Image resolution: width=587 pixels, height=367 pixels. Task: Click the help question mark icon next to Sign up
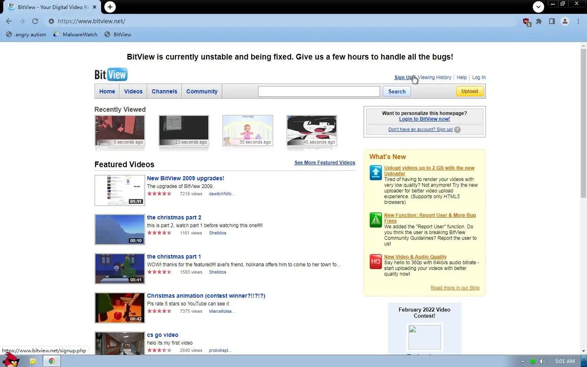(x=457, y=130)
